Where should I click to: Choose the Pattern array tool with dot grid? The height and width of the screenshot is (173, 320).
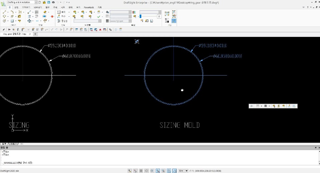click(x=37, y=12)
